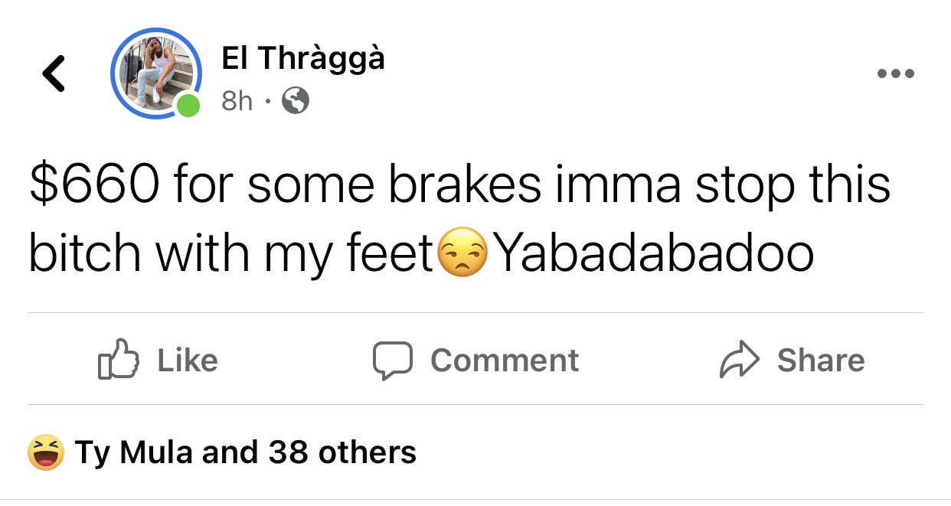Tap the curved arrow share icon

click(739, 361)
